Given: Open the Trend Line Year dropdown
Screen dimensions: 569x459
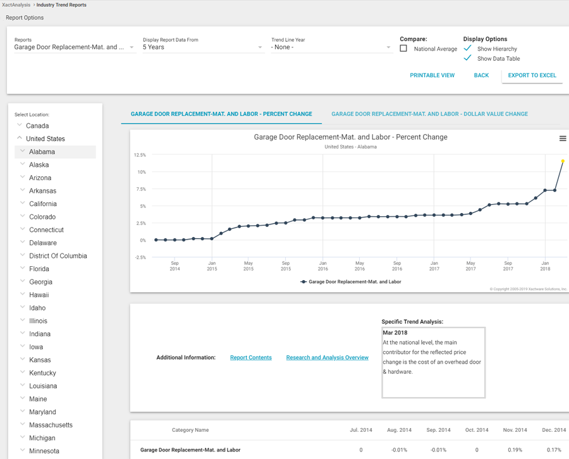Looking at the screenshot, I should (x=331, y=47).
